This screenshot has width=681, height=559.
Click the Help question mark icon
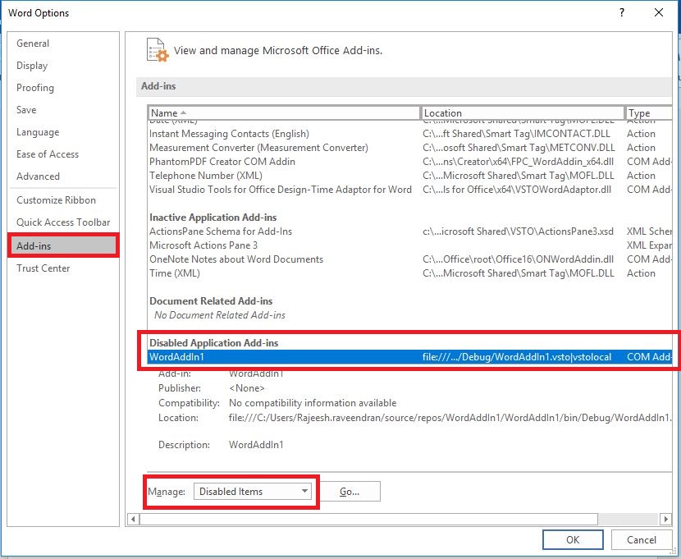(622, 12)
